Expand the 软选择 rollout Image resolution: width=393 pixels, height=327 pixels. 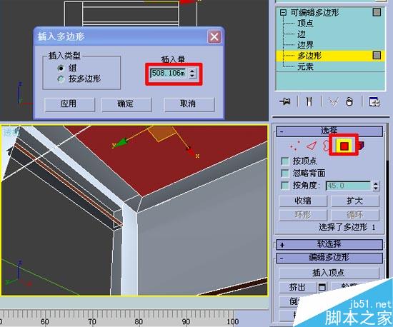[x=329, y=244]
